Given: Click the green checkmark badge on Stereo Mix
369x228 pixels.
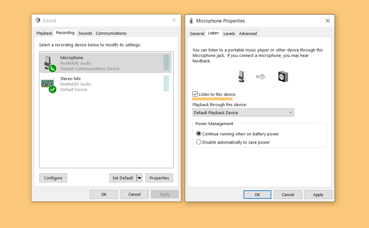Looking at the screenshot, I should coord(53,89).
